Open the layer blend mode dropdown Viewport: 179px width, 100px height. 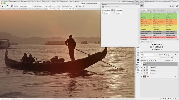point(150,58)
